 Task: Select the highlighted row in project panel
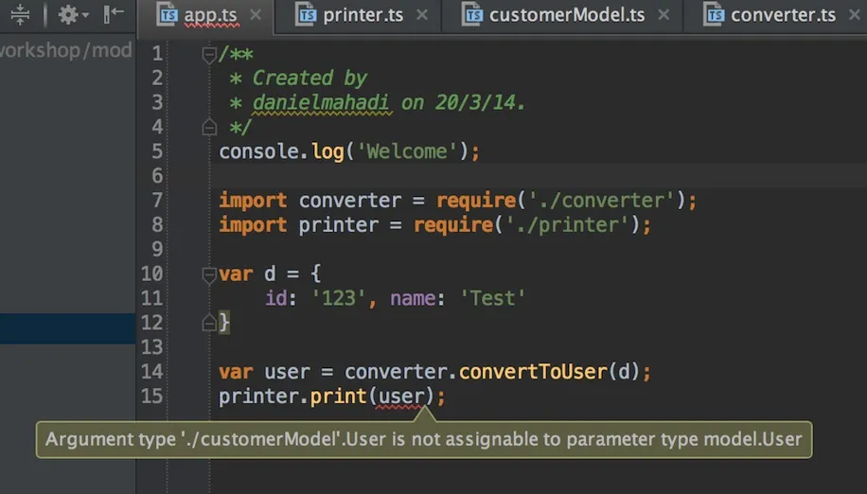pyautogui.click(x=67, y=328)
